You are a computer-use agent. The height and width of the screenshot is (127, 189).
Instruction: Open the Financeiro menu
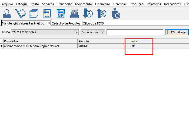click(x=102, y=4)
